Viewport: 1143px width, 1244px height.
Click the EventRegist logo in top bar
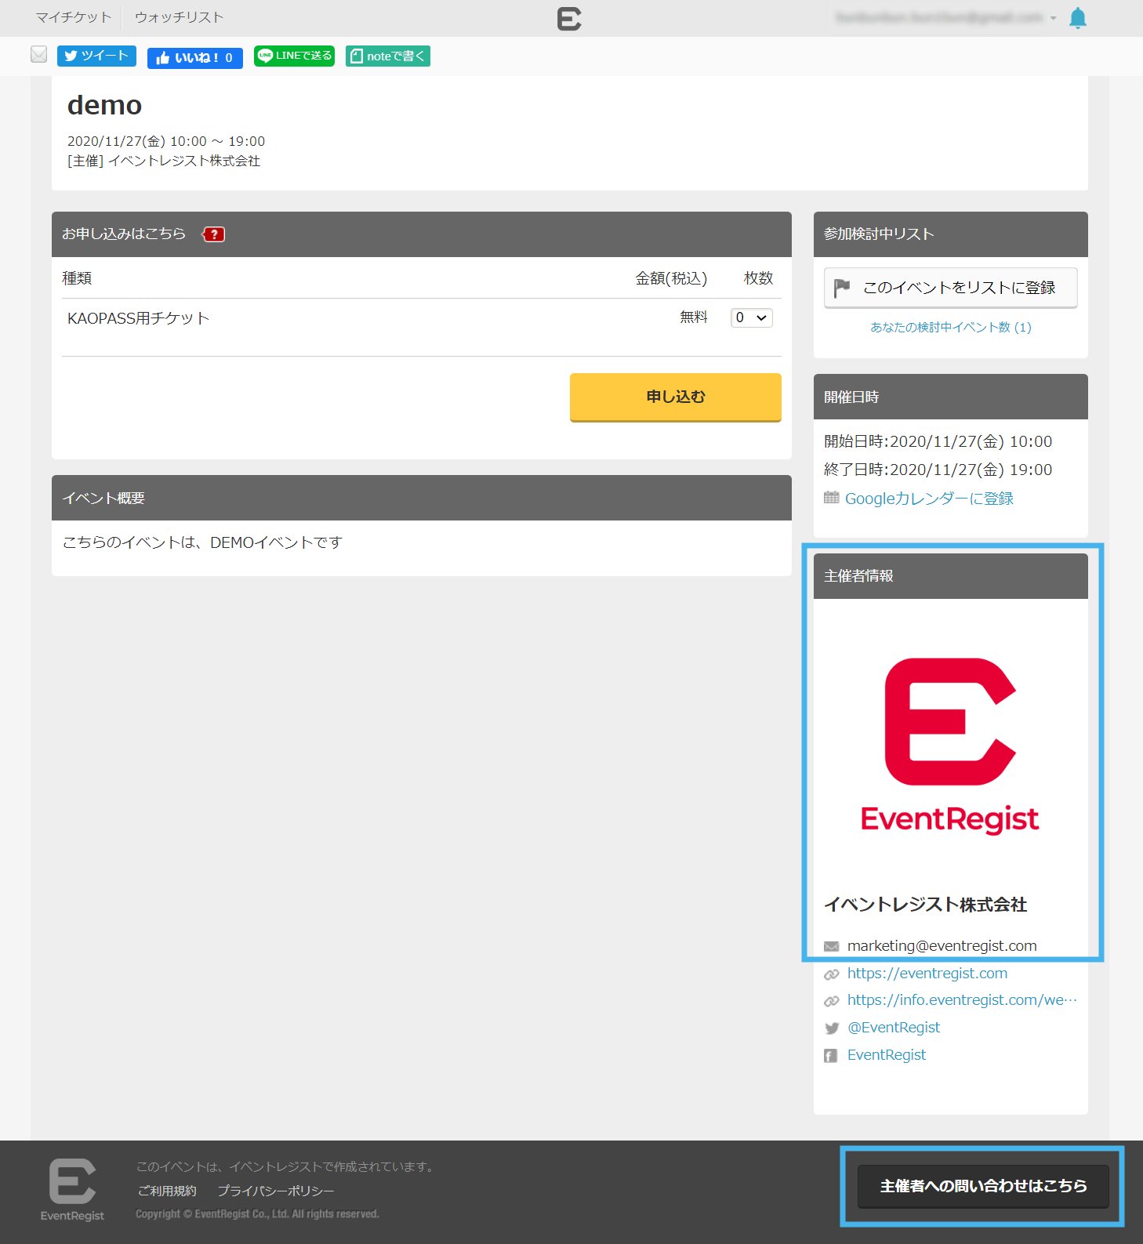(569, 18)
